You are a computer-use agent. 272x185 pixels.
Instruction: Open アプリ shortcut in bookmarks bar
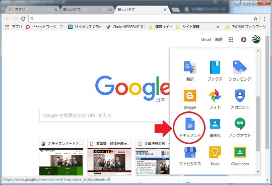(x=14, y=27)
